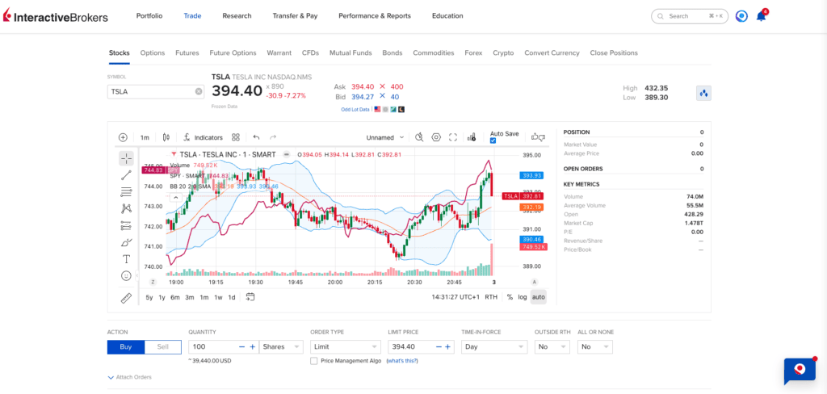
Task: Switch the chart to fullscreen mode
Action: [x=452, y=137]
